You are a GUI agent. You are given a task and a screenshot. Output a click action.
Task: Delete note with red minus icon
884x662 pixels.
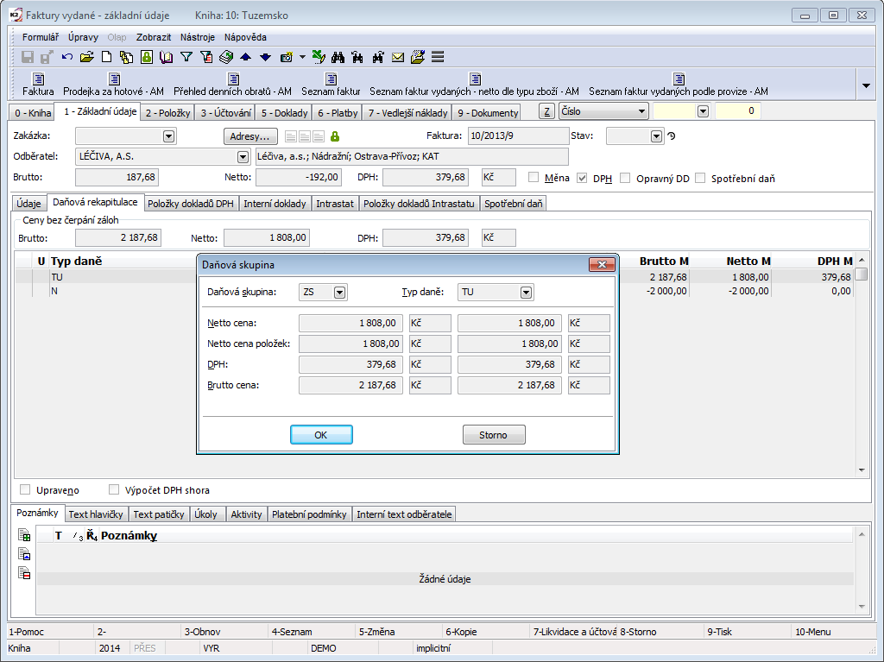(x=24, y=572)
